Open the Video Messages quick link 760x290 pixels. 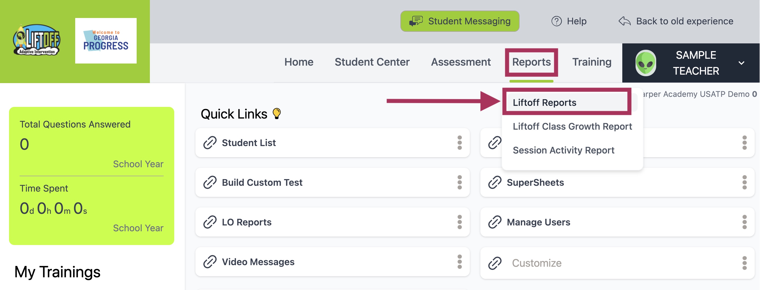332,262
